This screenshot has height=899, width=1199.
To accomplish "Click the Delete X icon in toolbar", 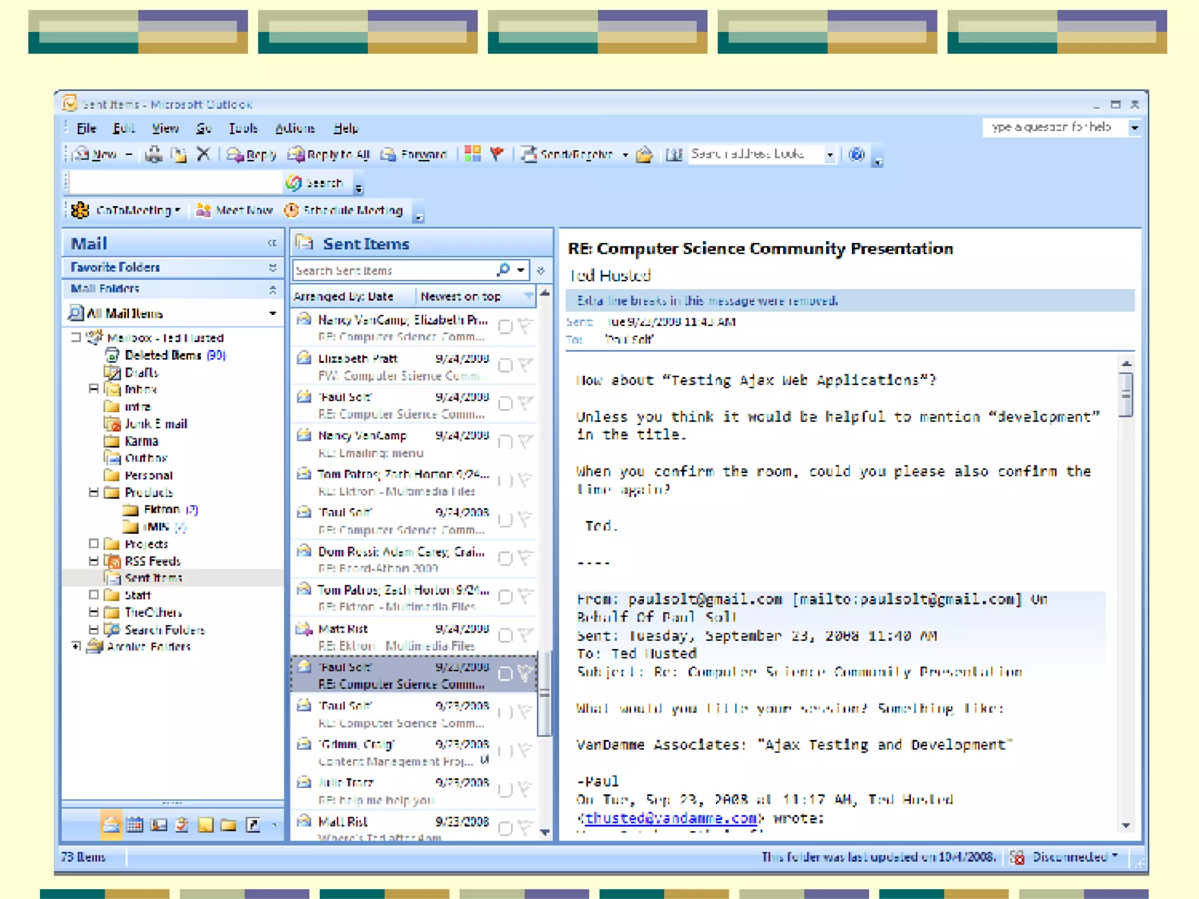I will pos(203,155).
